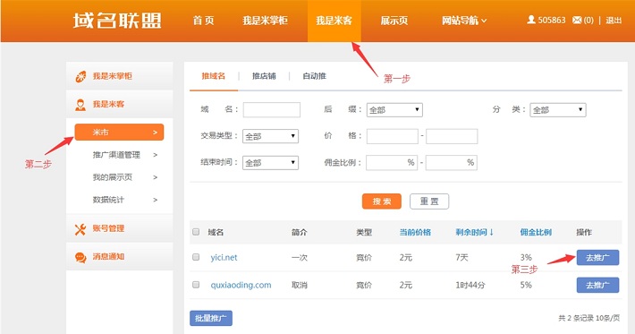
Task: Click the maximum 价格 input field
Action: tap(452, 136)
